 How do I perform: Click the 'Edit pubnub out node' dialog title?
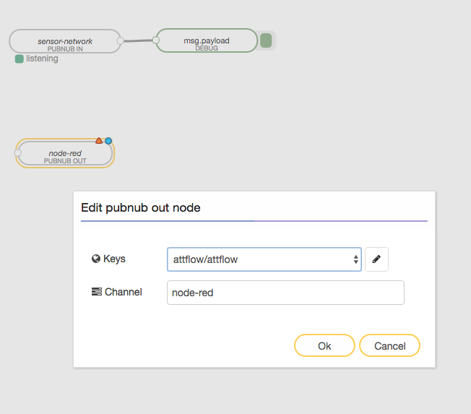coord(141,207)
